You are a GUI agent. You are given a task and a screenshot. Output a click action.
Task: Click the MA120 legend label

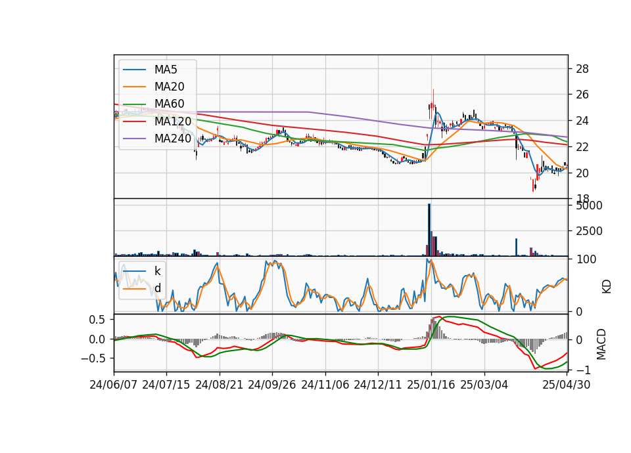click(x=173, y=121)
